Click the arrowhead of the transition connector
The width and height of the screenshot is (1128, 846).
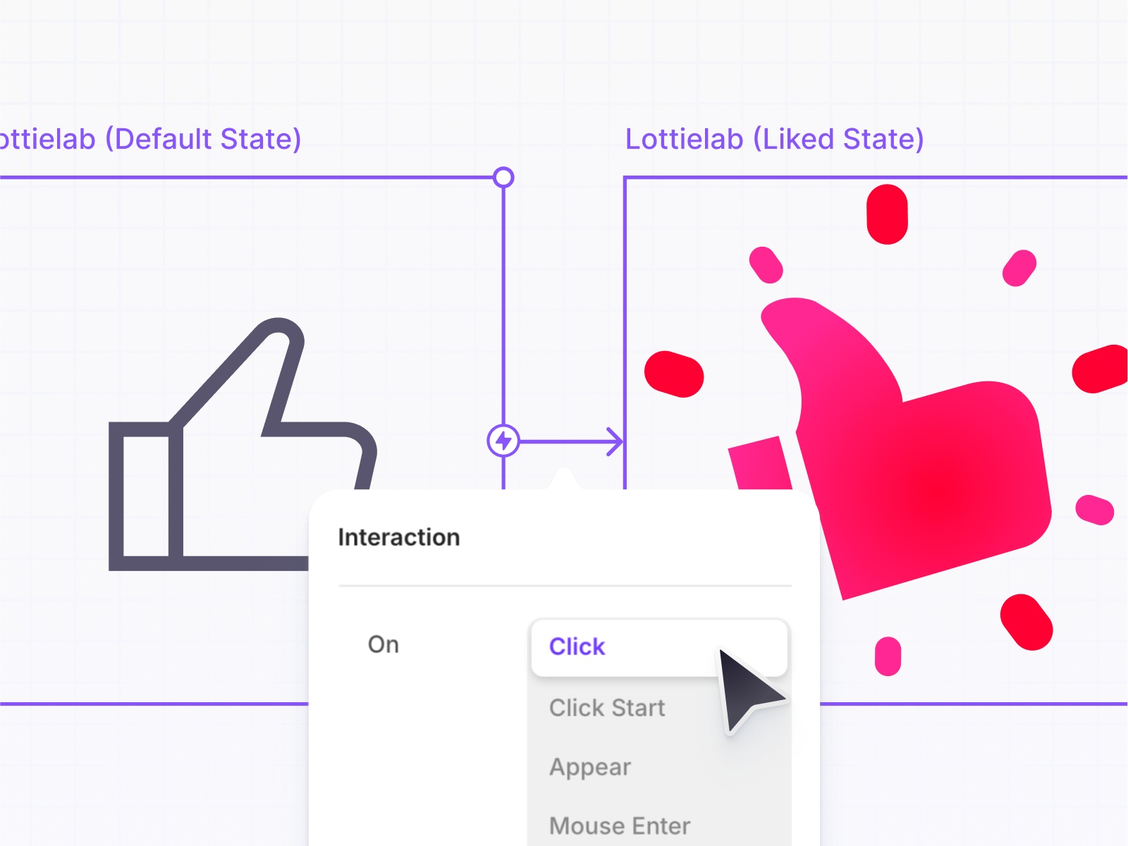(617, 441)
